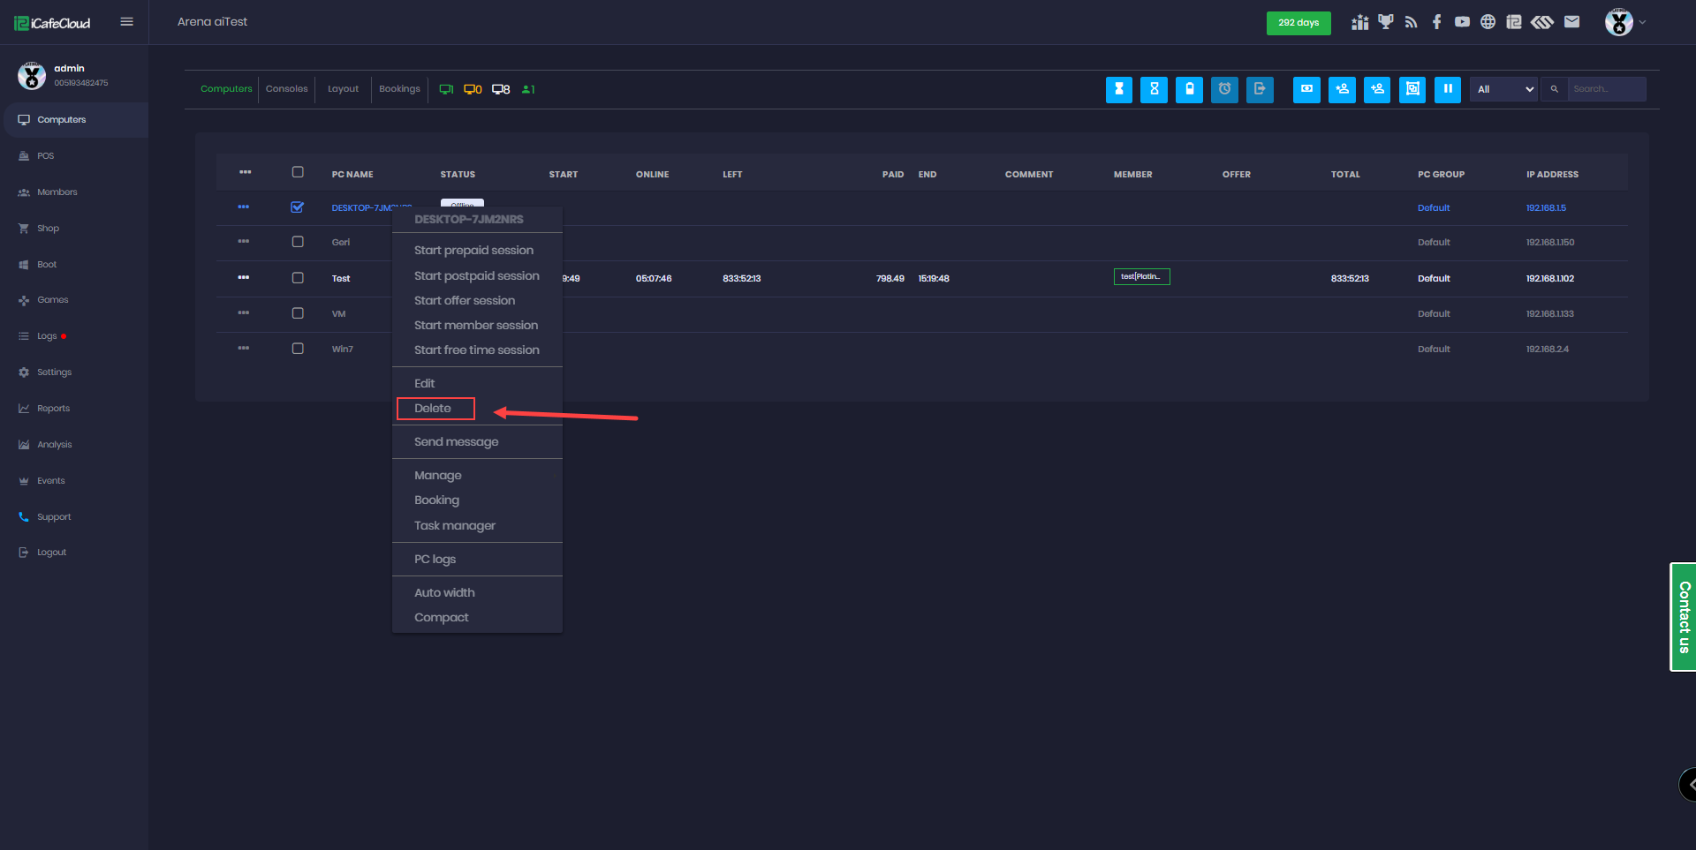Uncheck the DESKTOP-7JM2NRS row checkbox
This screenshot has height=850, width=1696.
point(298,207)
